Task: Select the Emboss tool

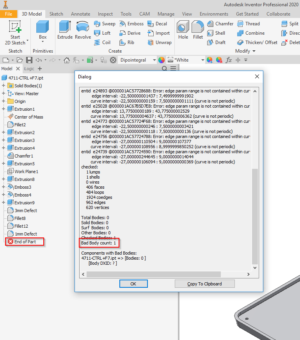Action: coord(131,24)
